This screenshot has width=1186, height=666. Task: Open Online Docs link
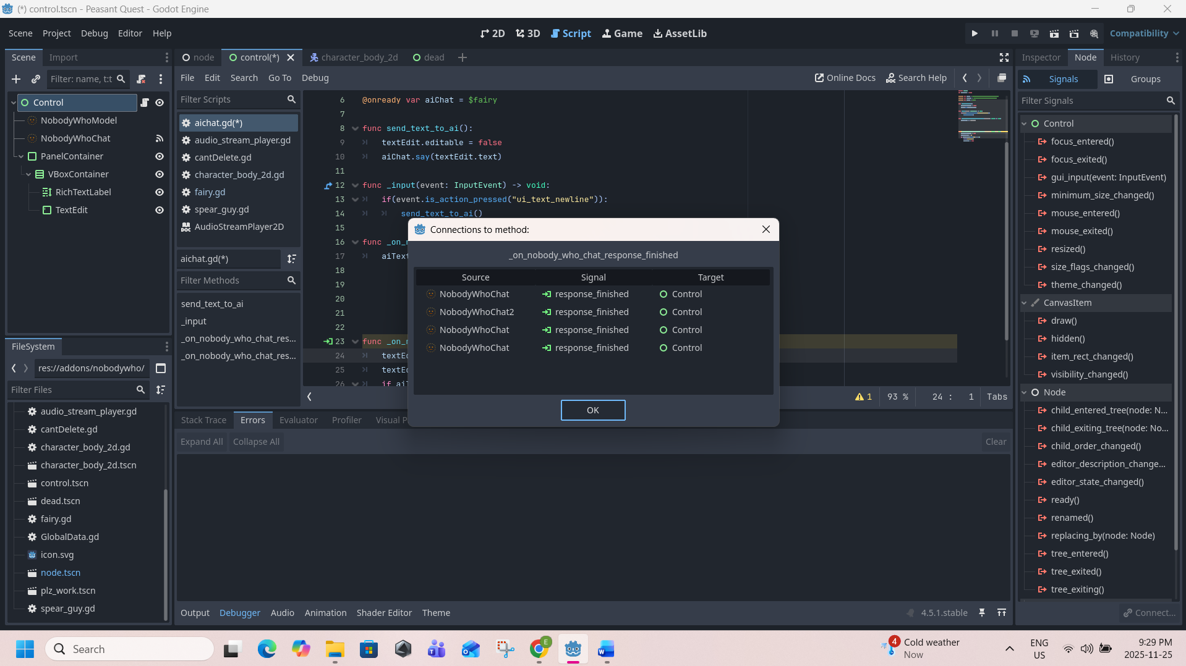tap(845, 78)
